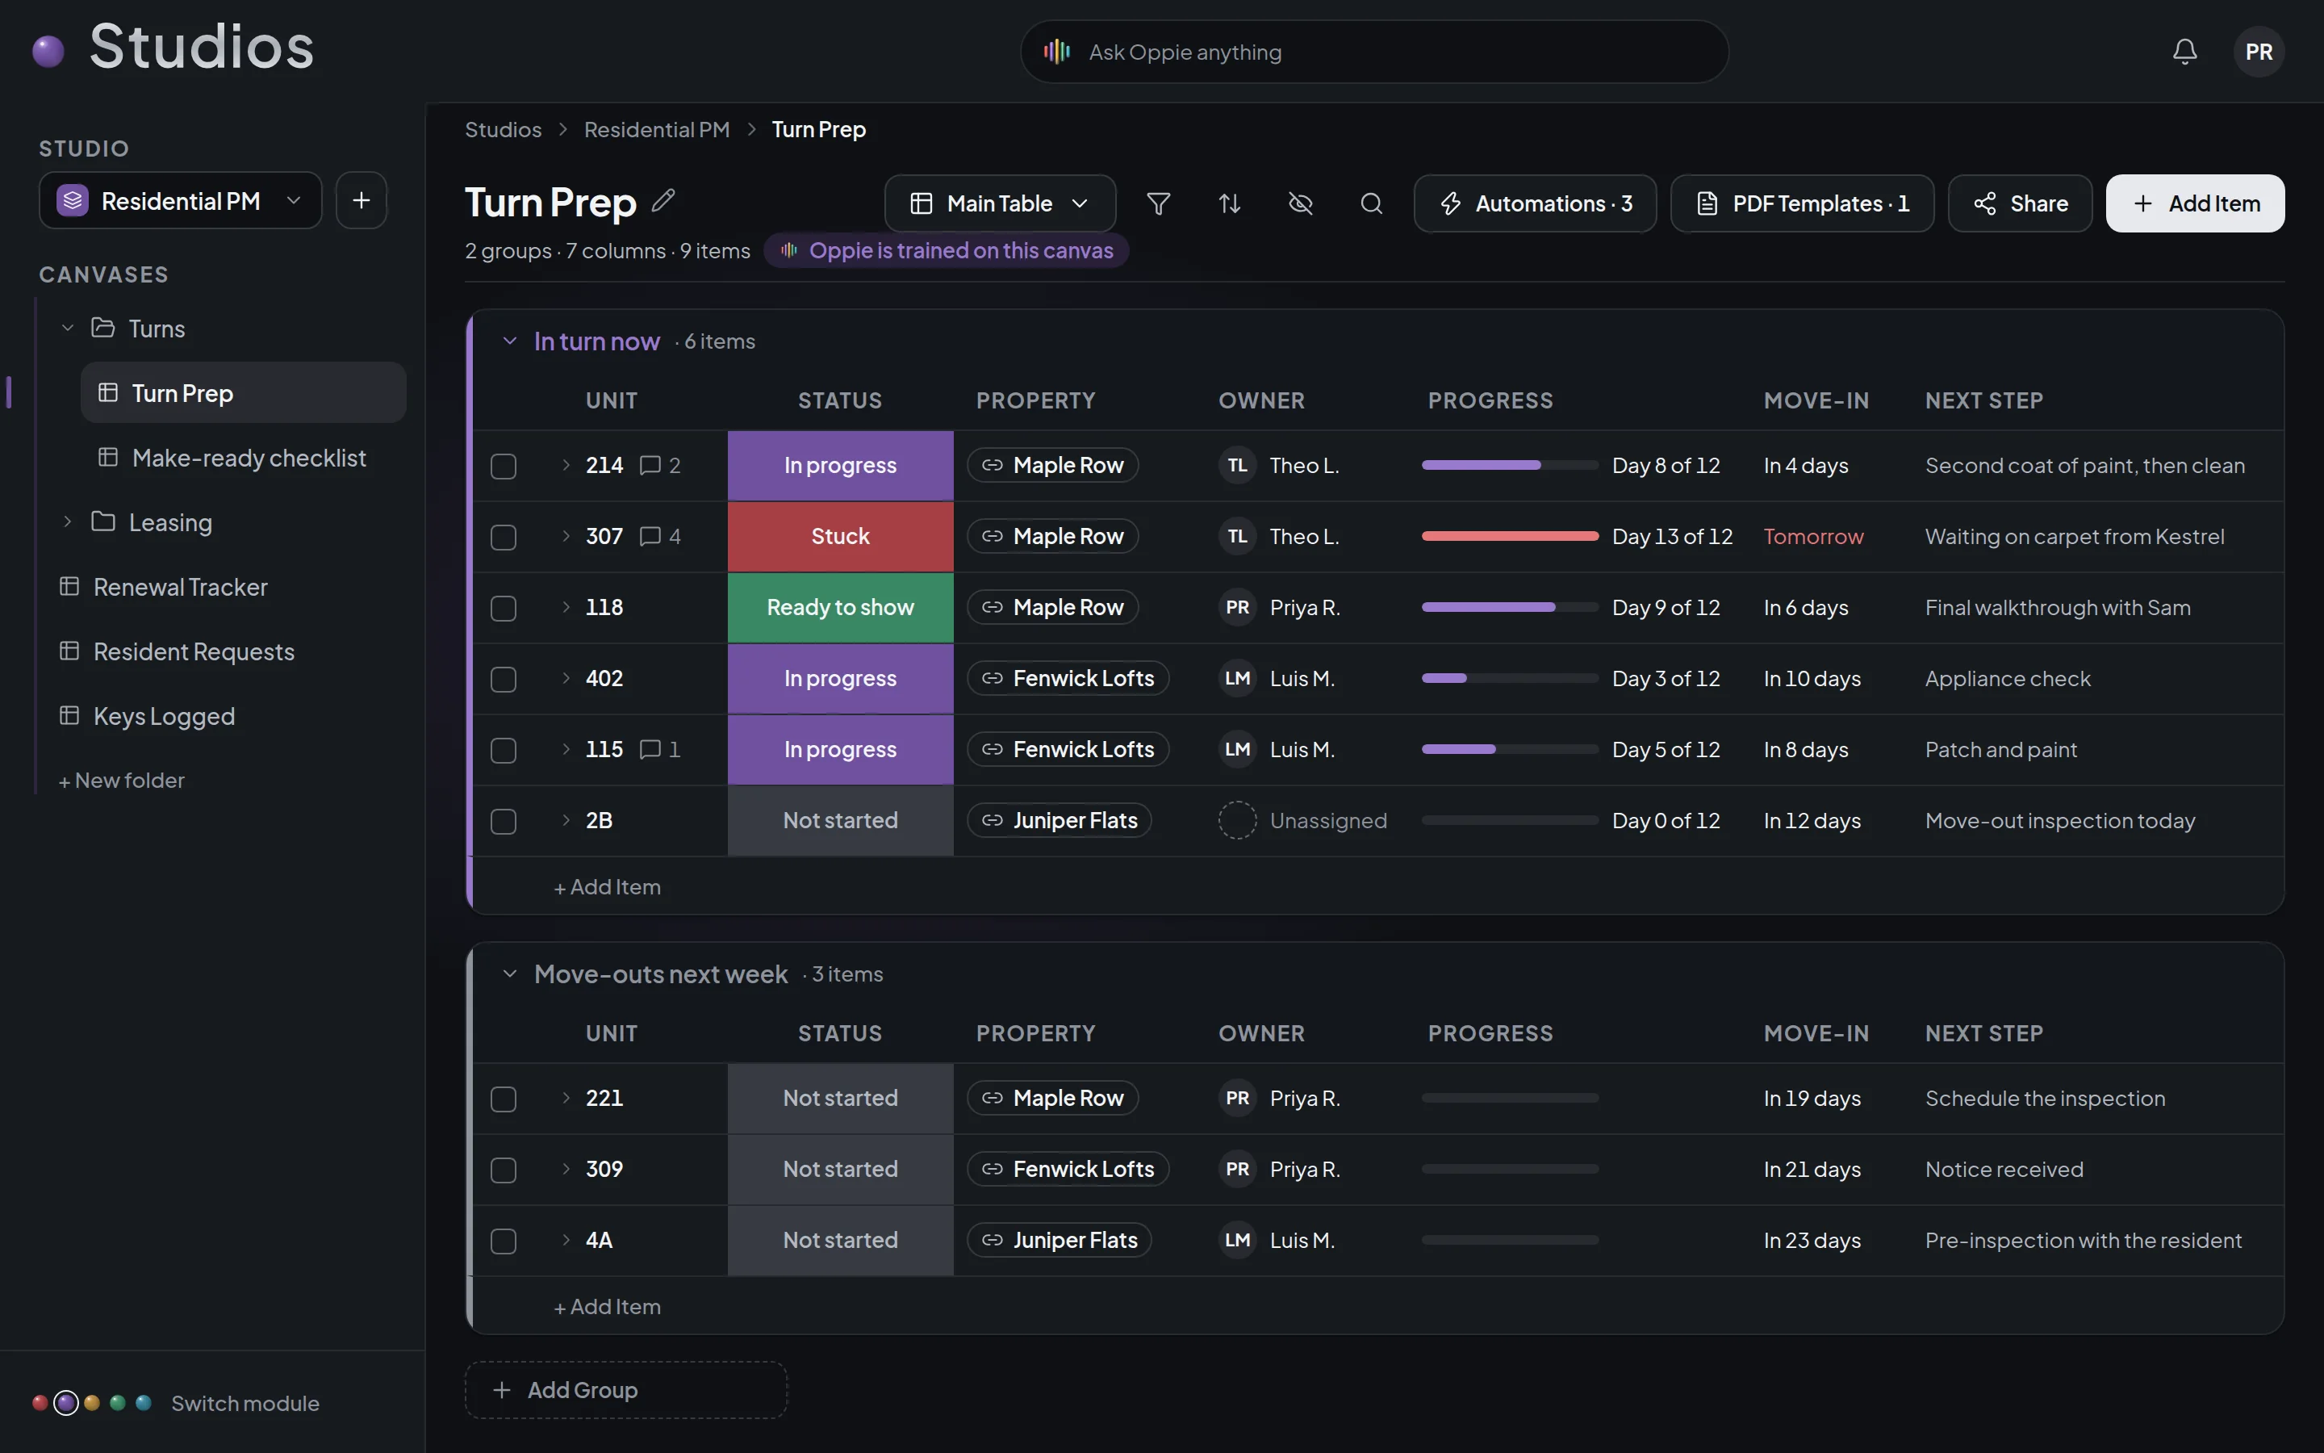
Task: Open the table search magnifier icon
Action: click(x=1371, y=203)
